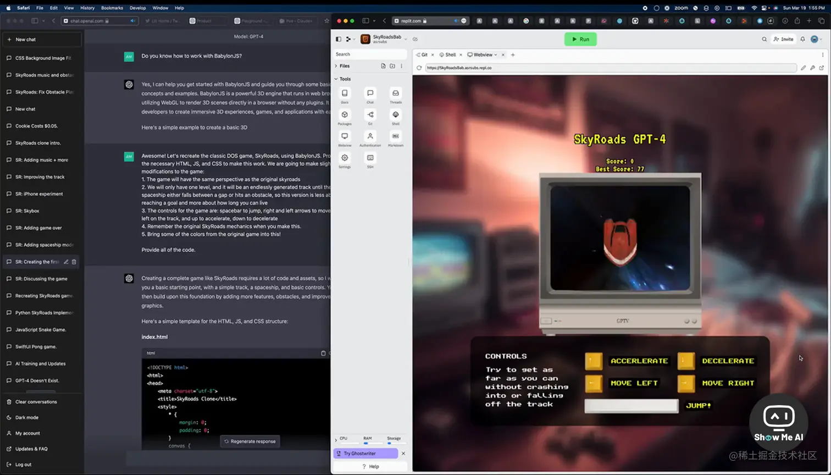This screenshot has height=475, width=831.
Task: Toggle Dark mode in ChatGPT sidebar
Action: tap(26, 417)
